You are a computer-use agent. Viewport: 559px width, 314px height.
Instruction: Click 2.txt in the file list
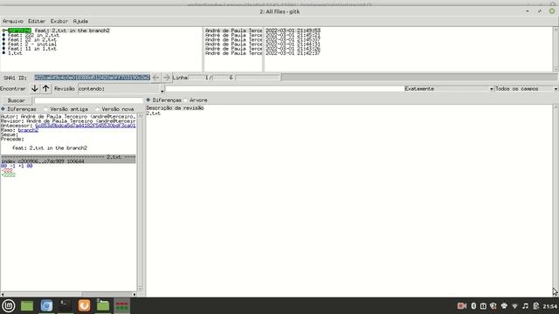click(x=154, y=113)
